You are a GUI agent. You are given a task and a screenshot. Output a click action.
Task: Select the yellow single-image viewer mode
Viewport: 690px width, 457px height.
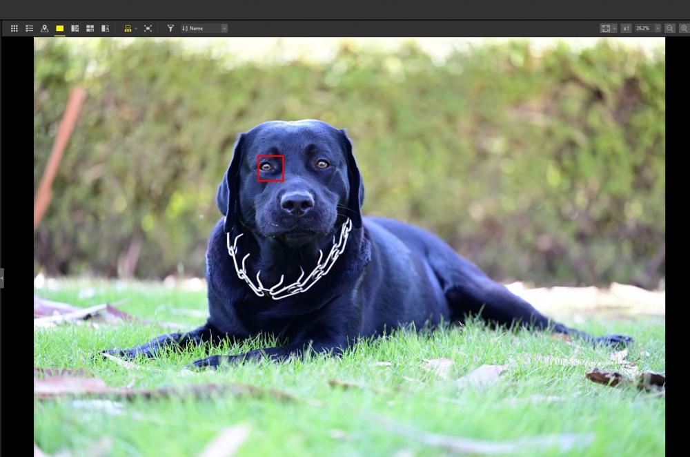(x=60, y=28)
